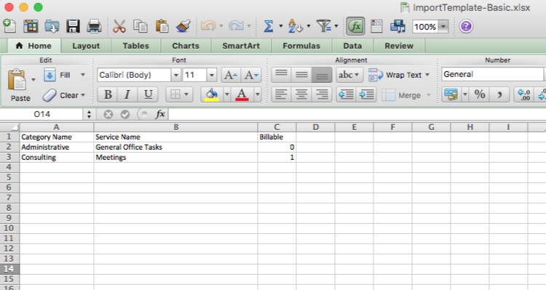This screenshot has width=546, height=290.
Task: Toggle underline formatting
Action: click(x=148, y=94)
